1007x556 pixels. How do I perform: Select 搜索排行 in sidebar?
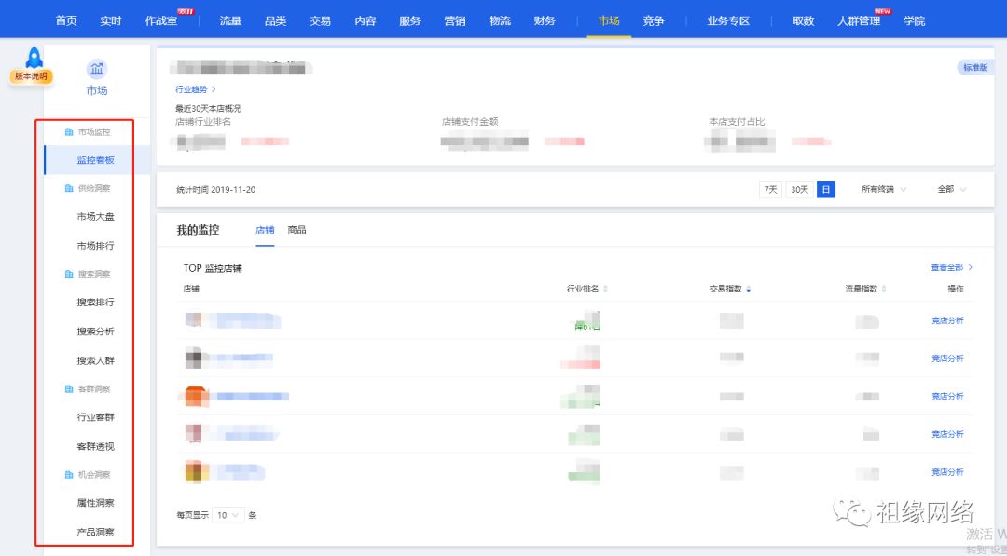(x=96, y=302)
